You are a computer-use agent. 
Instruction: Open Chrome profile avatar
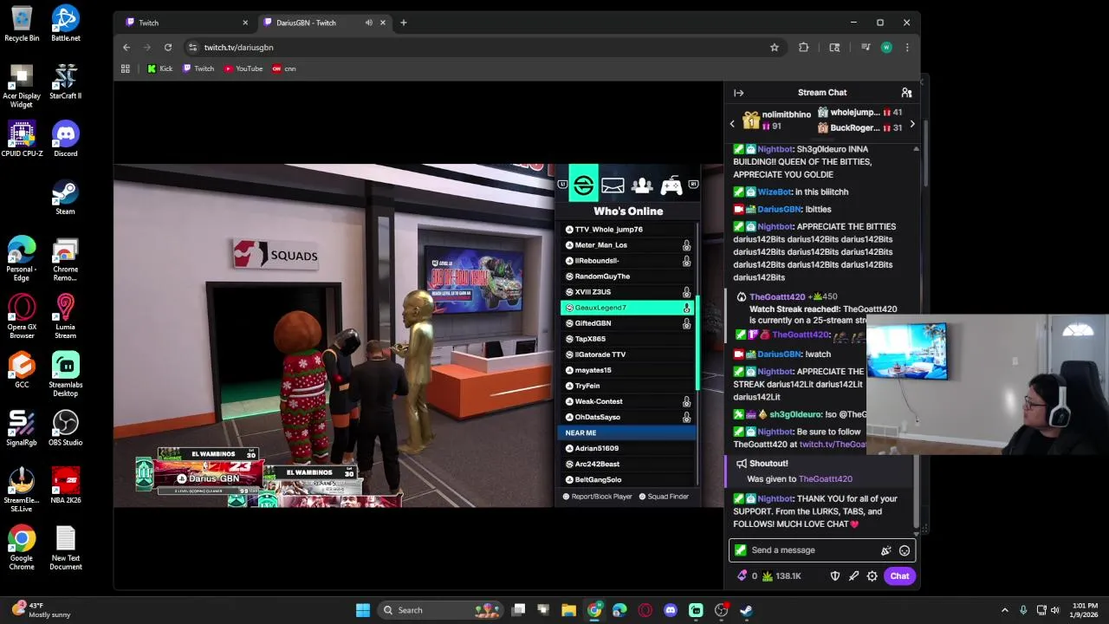[886, 48]
